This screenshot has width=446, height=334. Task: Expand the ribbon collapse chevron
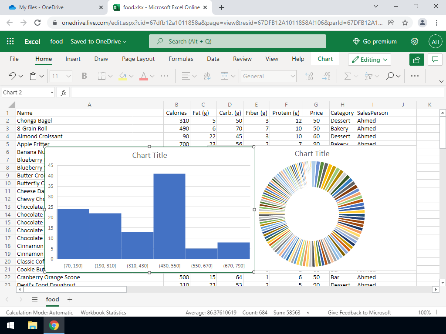(441, 81)
